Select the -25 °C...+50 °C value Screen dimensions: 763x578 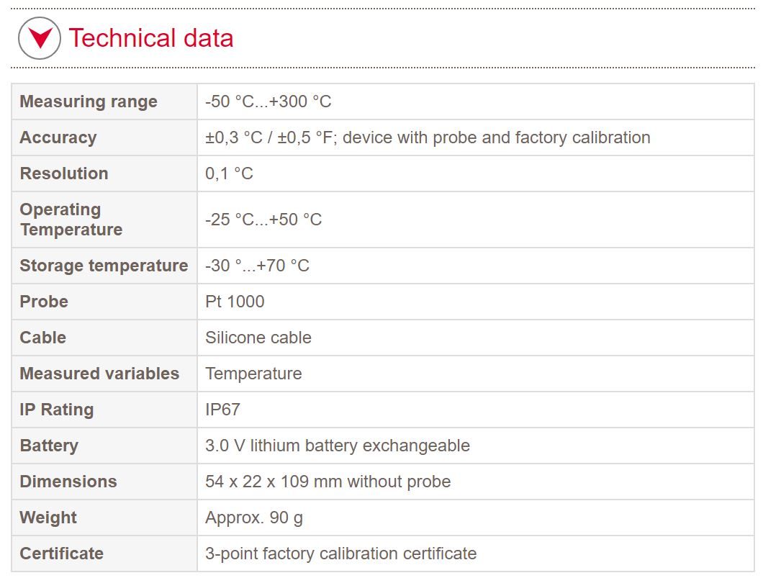pos(263,220)
